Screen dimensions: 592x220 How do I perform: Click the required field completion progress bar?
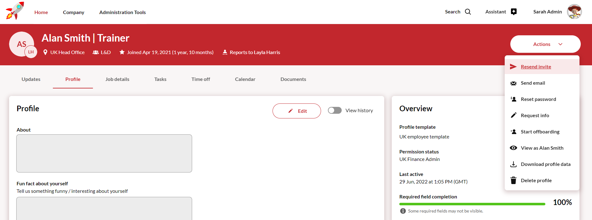click(472, 204)
